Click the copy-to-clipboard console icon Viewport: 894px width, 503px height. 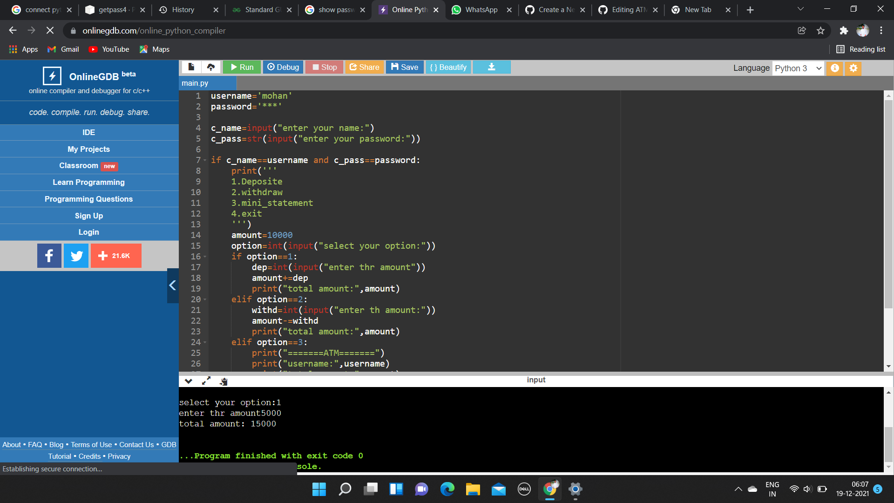[223, 381]
